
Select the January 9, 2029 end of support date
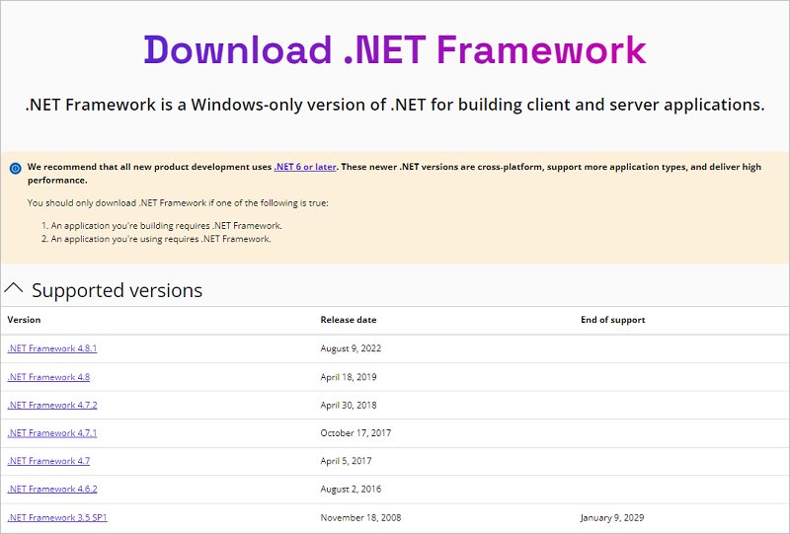[612, 517]
